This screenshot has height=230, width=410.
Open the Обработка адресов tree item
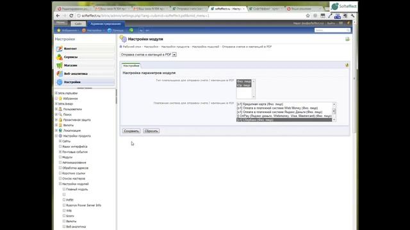click(x=76, y=168)
